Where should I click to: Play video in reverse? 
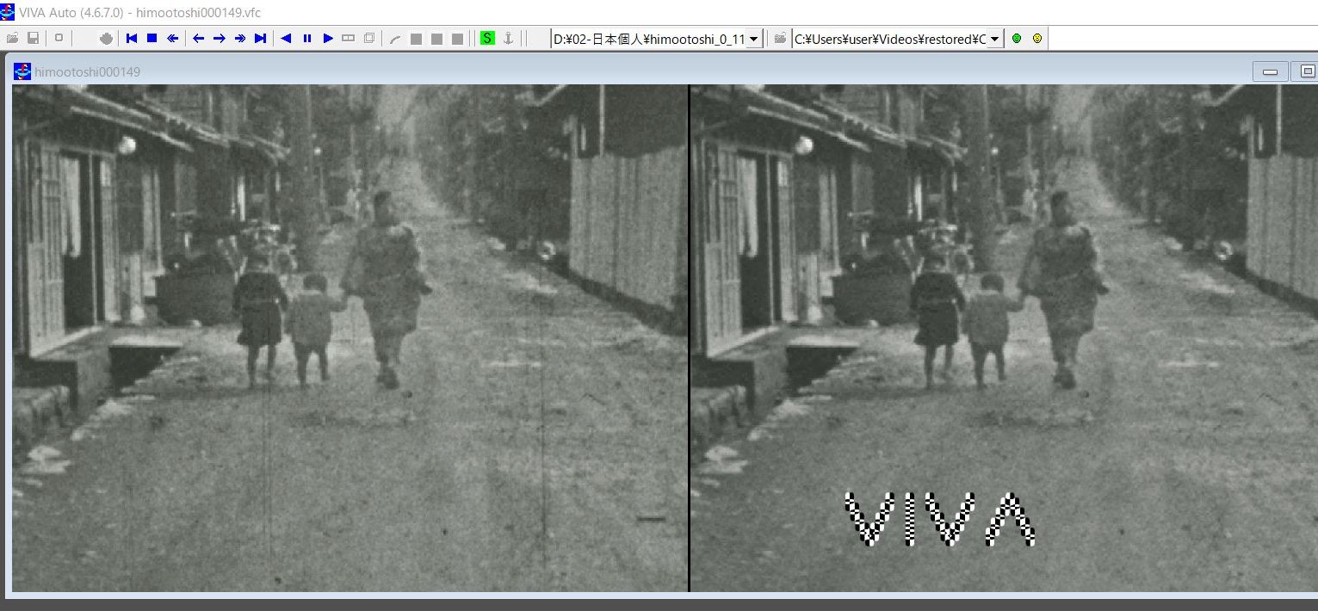click(x=286, y=39)
